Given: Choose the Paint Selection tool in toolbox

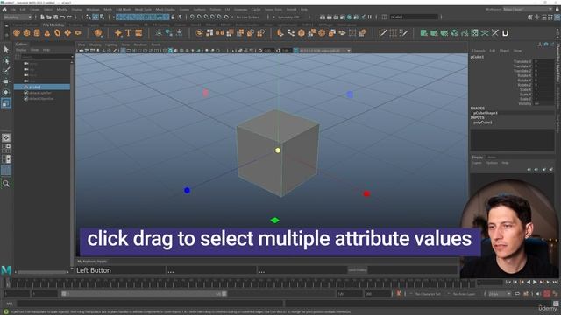Looking at the screenshot, I should pos(6,71).
